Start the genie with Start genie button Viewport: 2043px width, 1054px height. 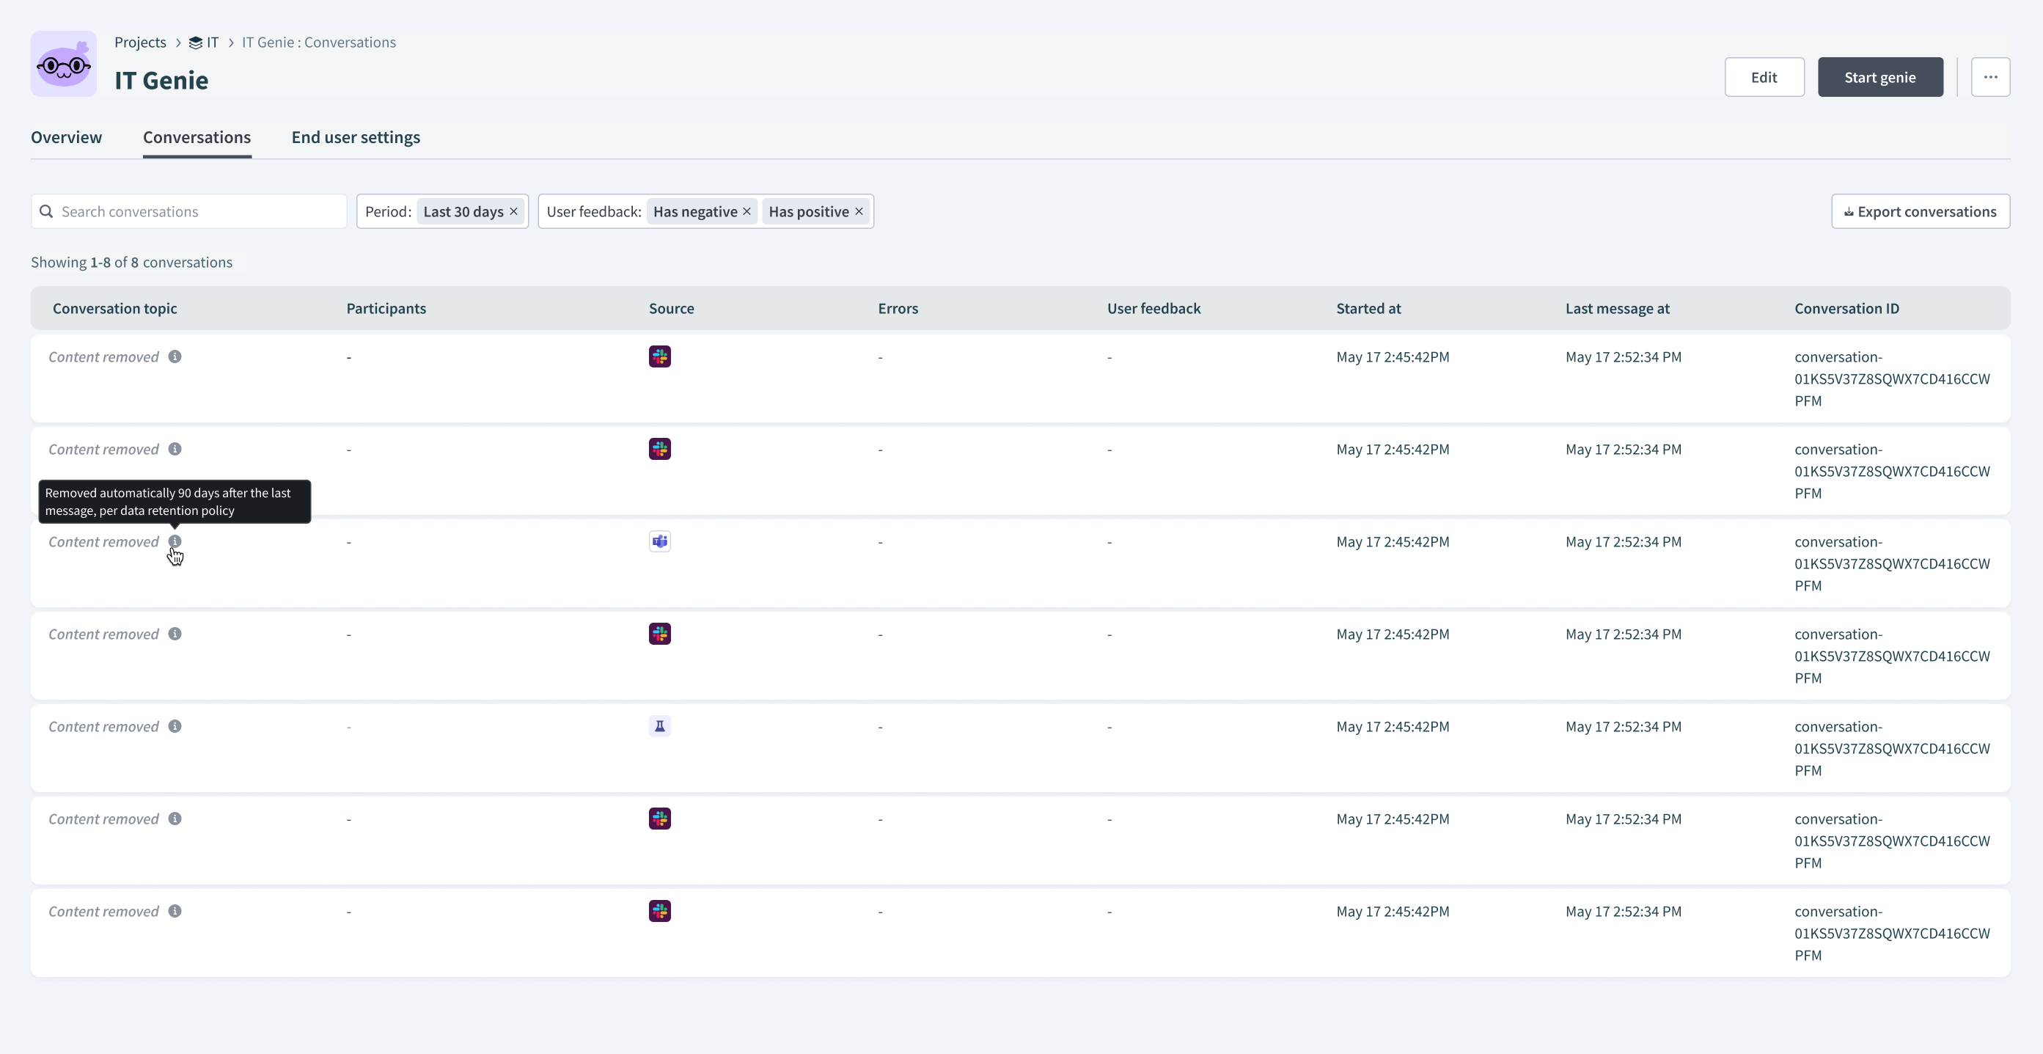pyautogui.click(x=1879, y=77)
